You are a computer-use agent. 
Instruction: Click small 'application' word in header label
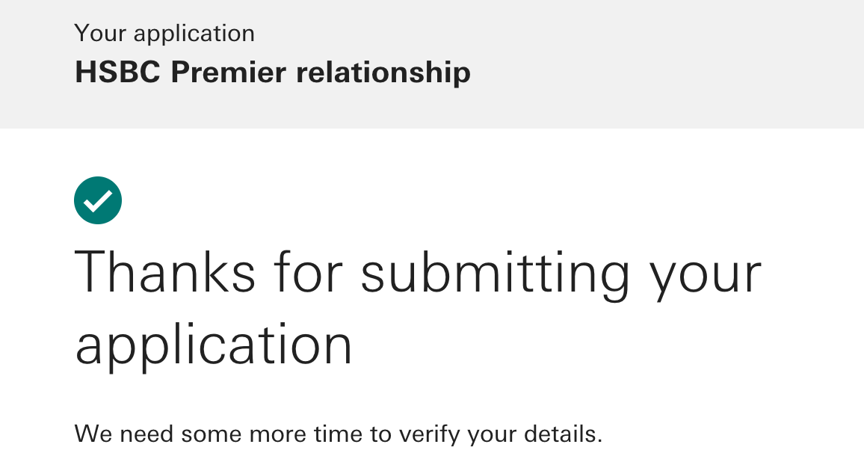(x=194, y=35)
